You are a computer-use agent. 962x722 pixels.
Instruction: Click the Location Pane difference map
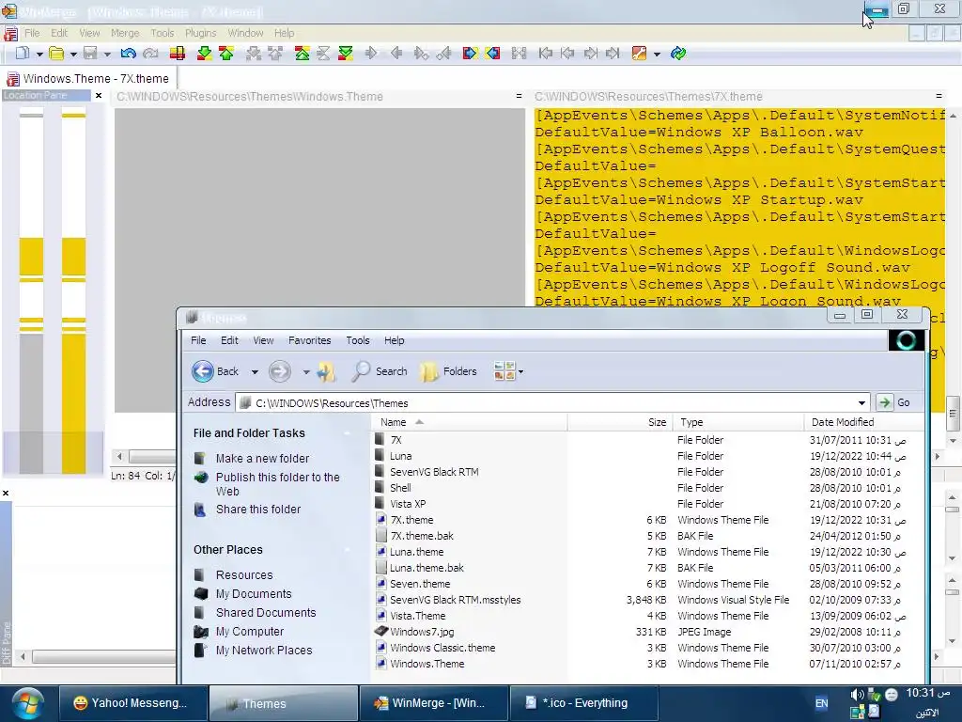coord(53,291)
